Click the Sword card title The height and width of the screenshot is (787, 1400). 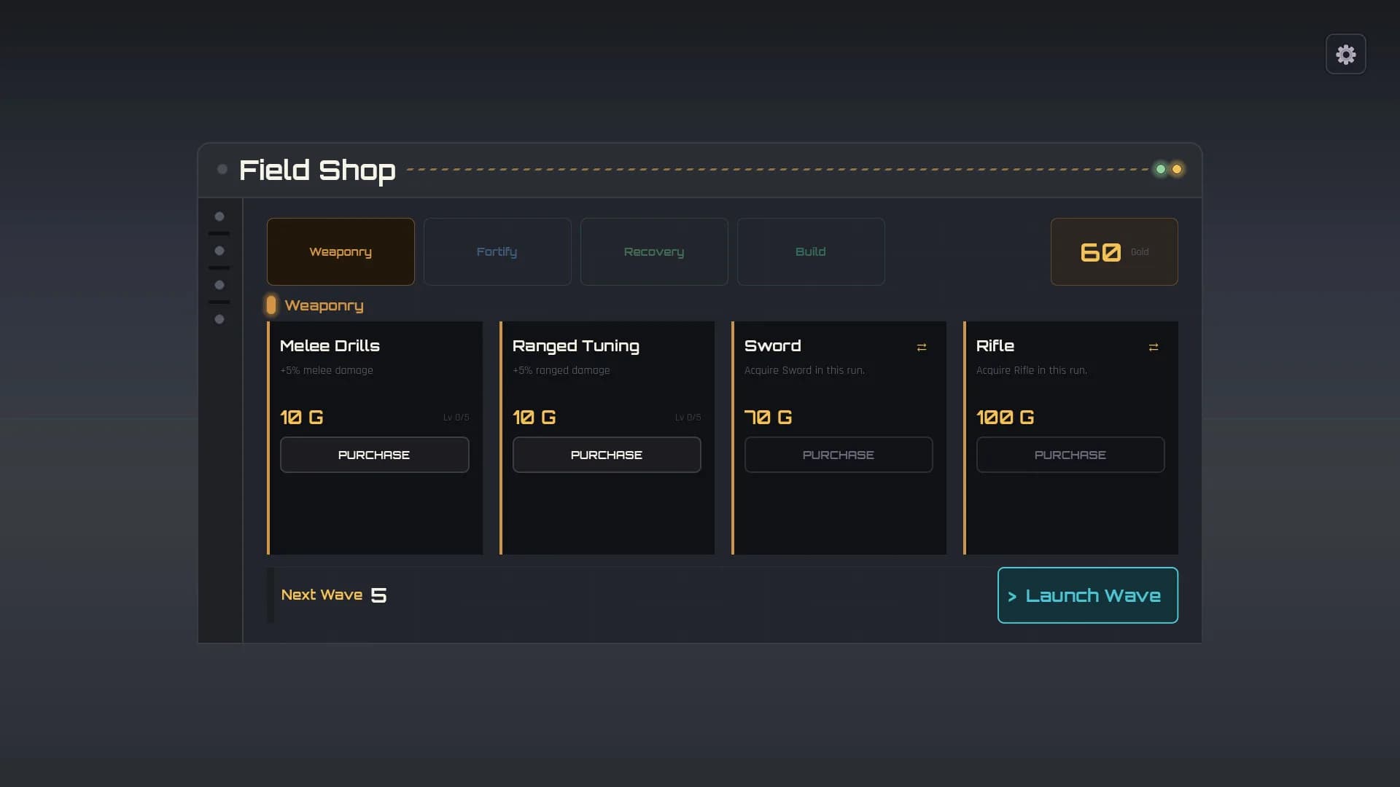click(x=773, y=345)
